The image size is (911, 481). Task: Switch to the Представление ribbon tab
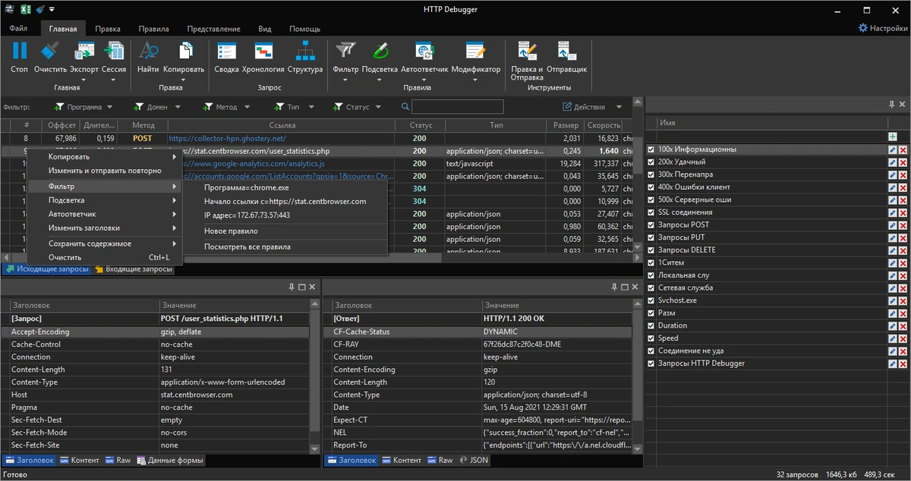[x=213, y=29]
